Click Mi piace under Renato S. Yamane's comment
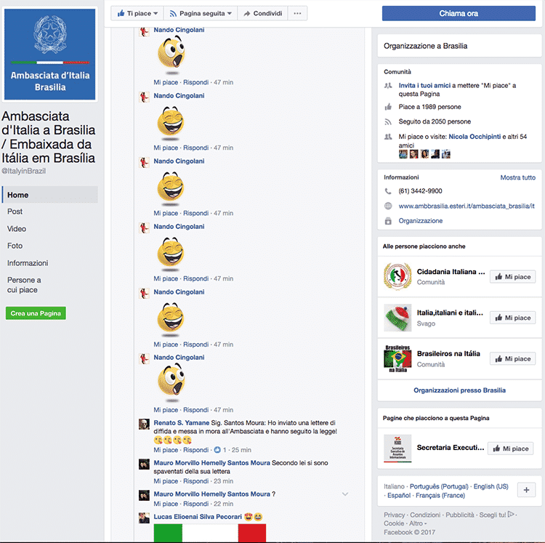545x543 pixels. coord(166,450)
